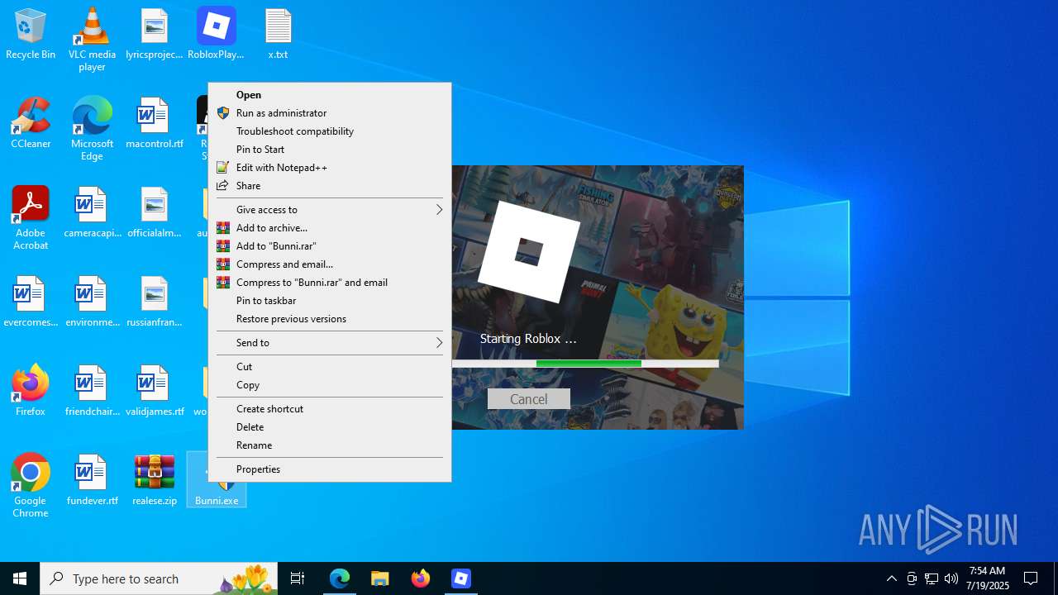Viewport: 1058px width, 595px height.
Task: Choose Rename in the context menu
Action: point(329,445)
